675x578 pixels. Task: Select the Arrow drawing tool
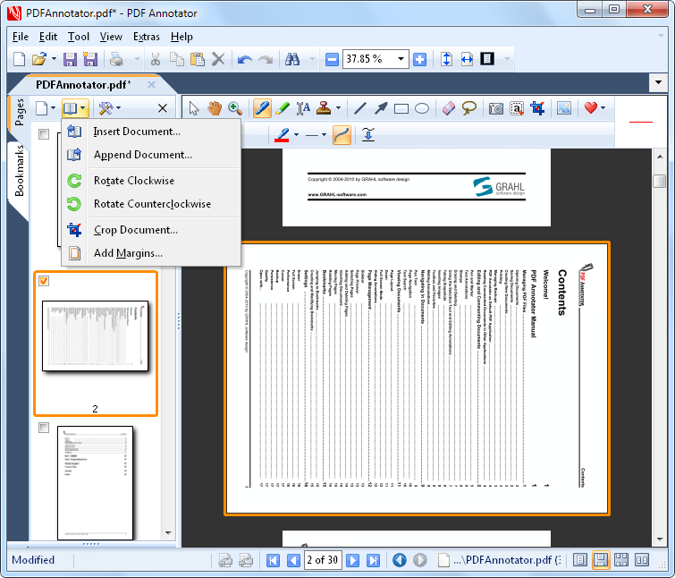[x=381, y=108]
